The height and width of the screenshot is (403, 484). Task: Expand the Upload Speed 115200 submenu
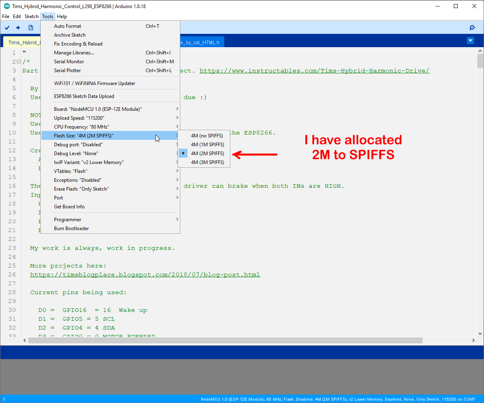(x=111, y=118)
